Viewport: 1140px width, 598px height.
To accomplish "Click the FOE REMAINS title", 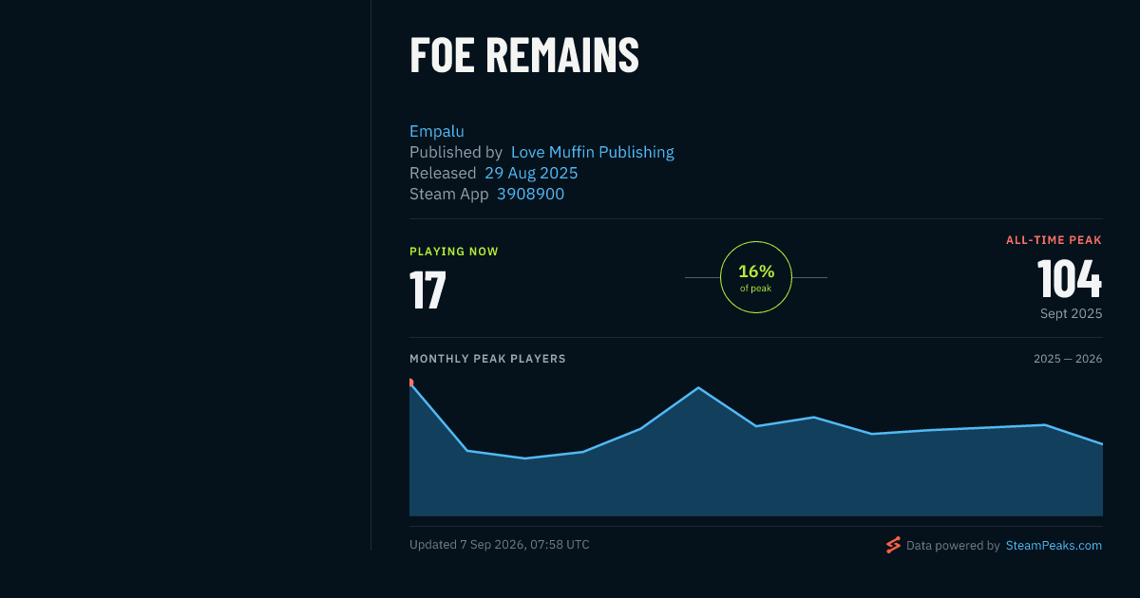I will pos(524,55).
